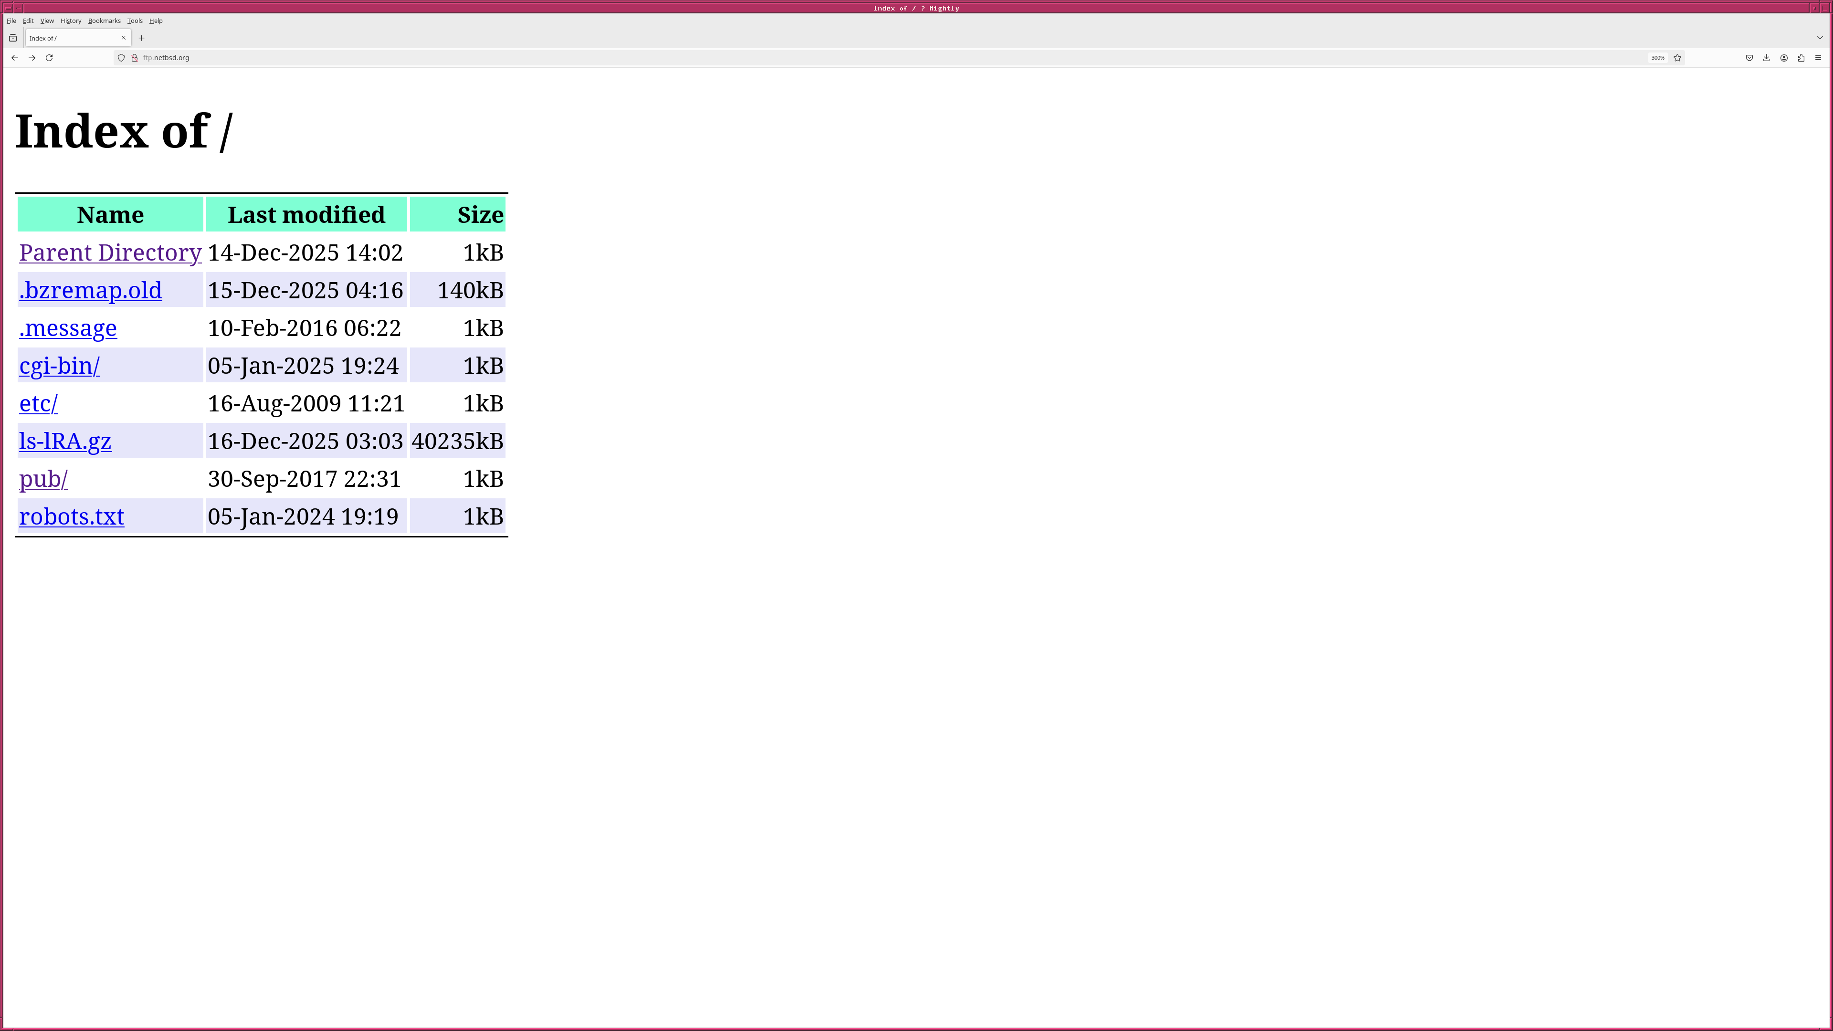The height and width of the screenshot is (1031, 1833).
Task: Open the hamburger application menu
Action: tap(1818, 58)
